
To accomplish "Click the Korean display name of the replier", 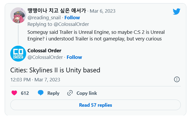I will 57,11.
